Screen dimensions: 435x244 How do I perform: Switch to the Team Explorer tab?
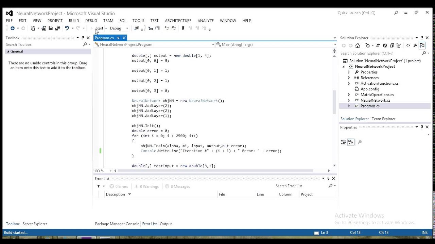point(383,119)
